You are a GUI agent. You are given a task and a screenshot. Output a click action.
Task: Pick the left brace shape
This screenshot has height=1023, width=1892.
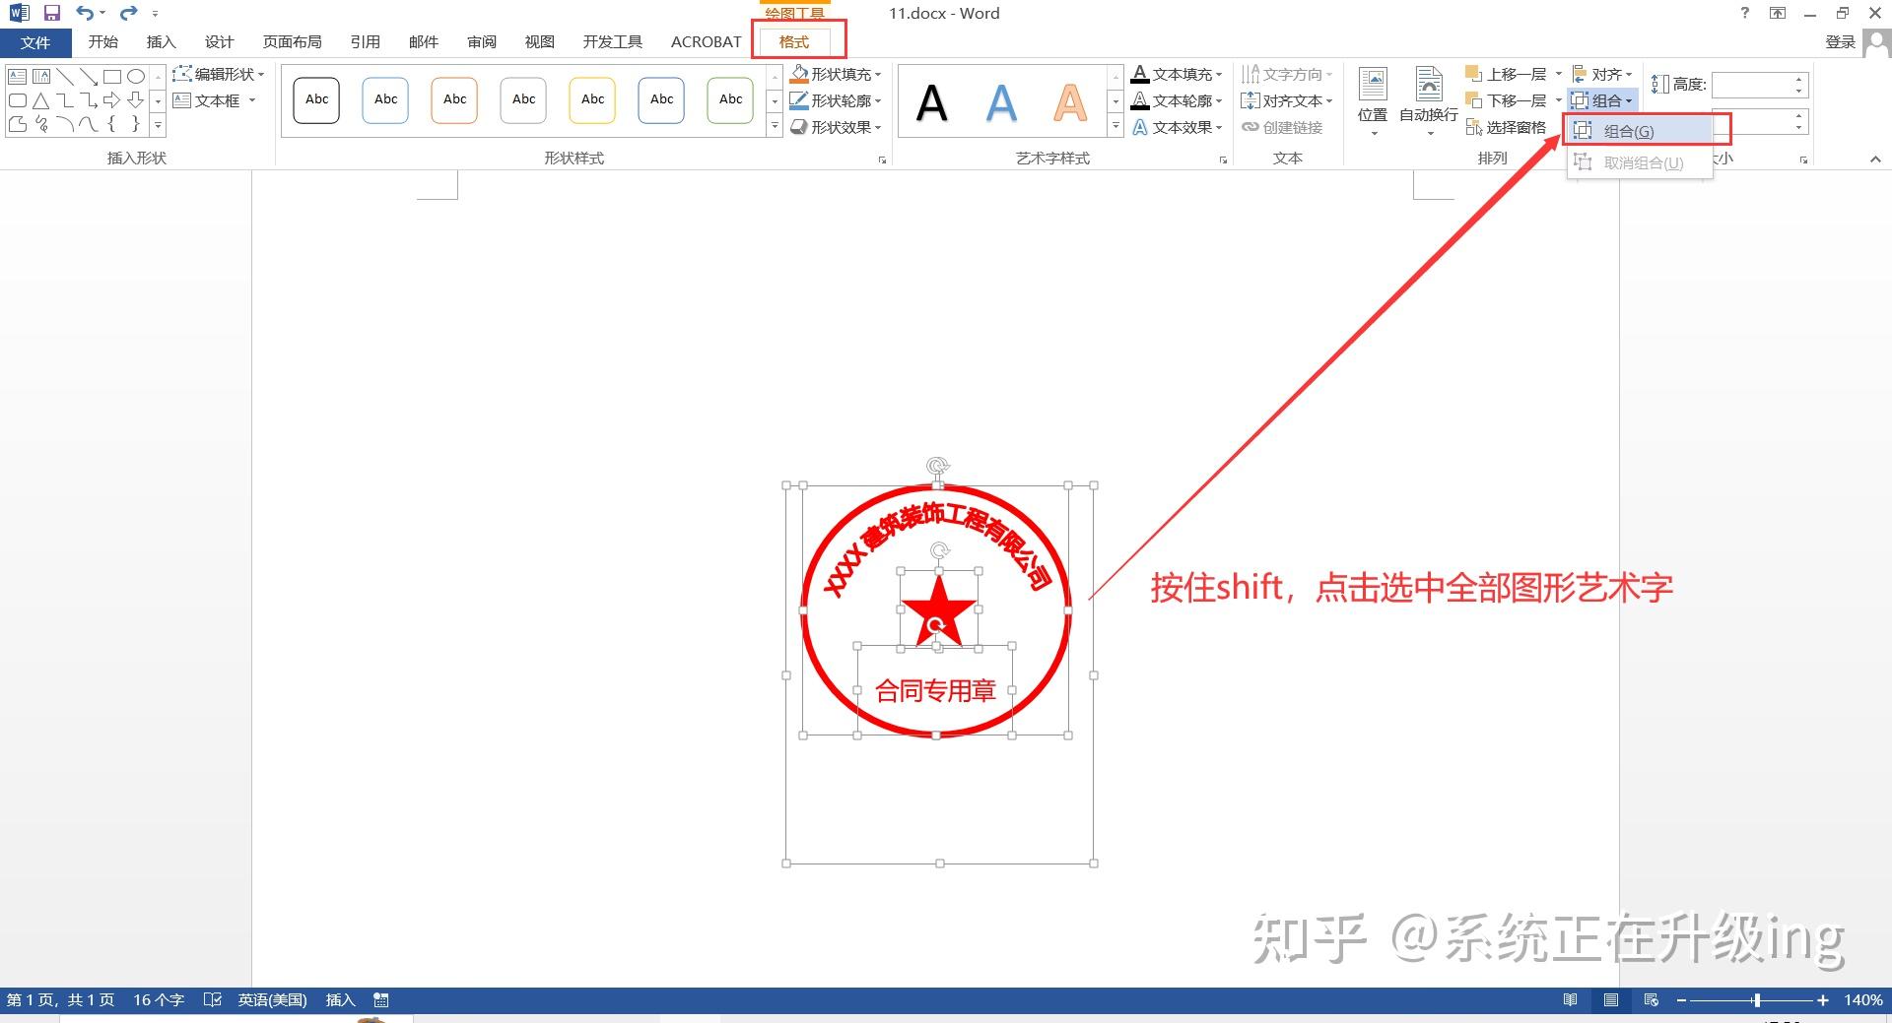click(111, 124)
